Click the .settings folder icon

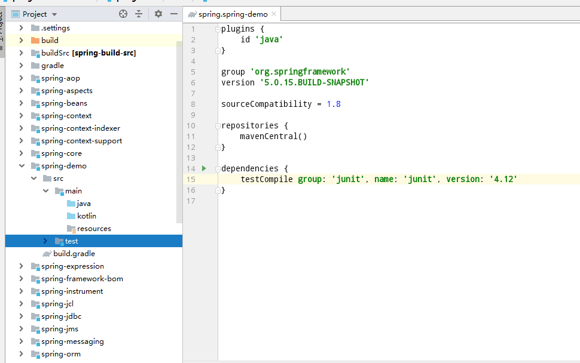tap(35, 27)
